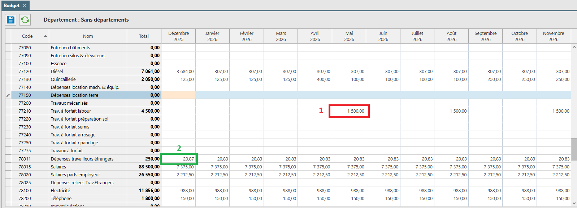This screenshot has width=577, height=208.
Task: Click the Salaires total 88 500,00
Action: pyautogui.click(x=149, y=167)
